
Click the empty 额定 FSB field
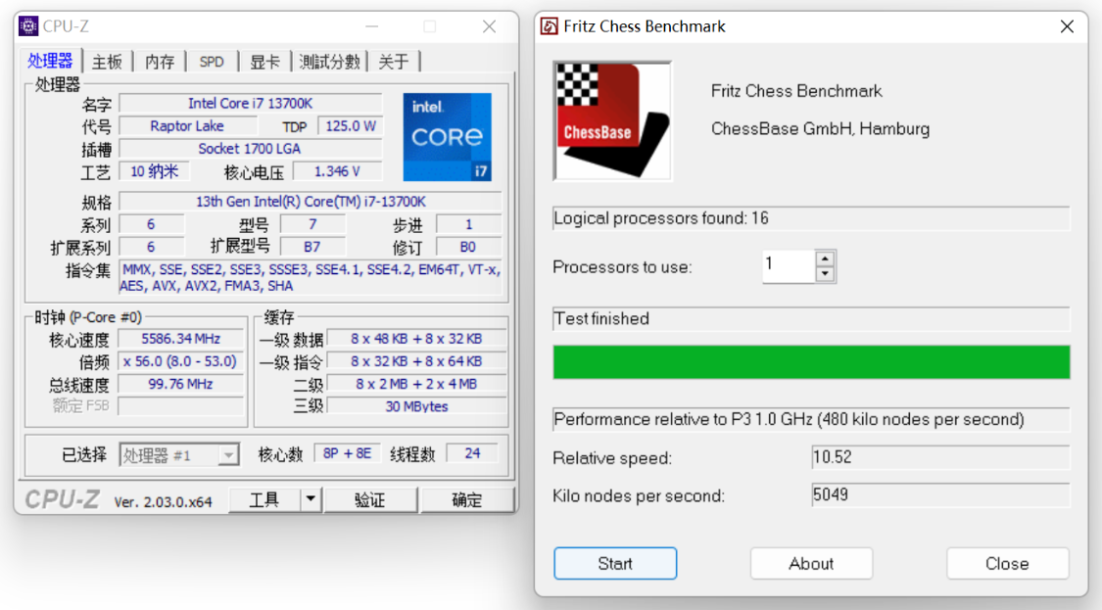[x=180, y=406]
